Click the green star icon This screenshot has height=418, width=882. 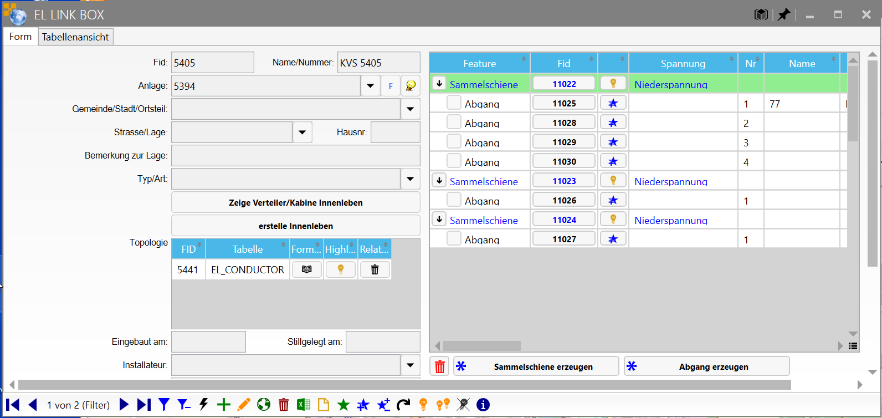pyautogui.click(x=343, y=405)
